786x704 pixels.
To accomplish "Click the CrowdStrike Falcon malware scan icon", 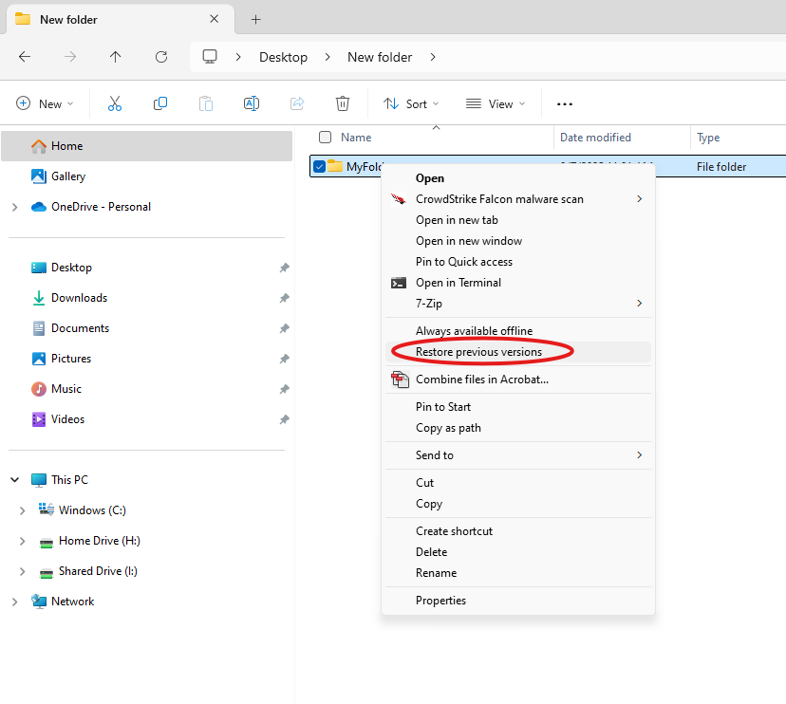I will click(x=399, y=199).
